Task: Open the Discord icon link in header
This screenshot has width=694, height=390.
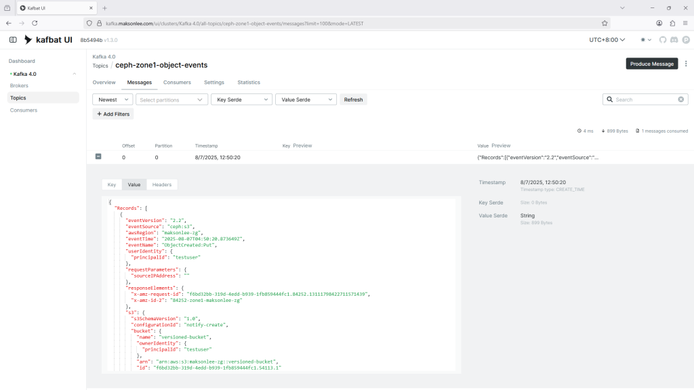Action: [x=674, y=40]
